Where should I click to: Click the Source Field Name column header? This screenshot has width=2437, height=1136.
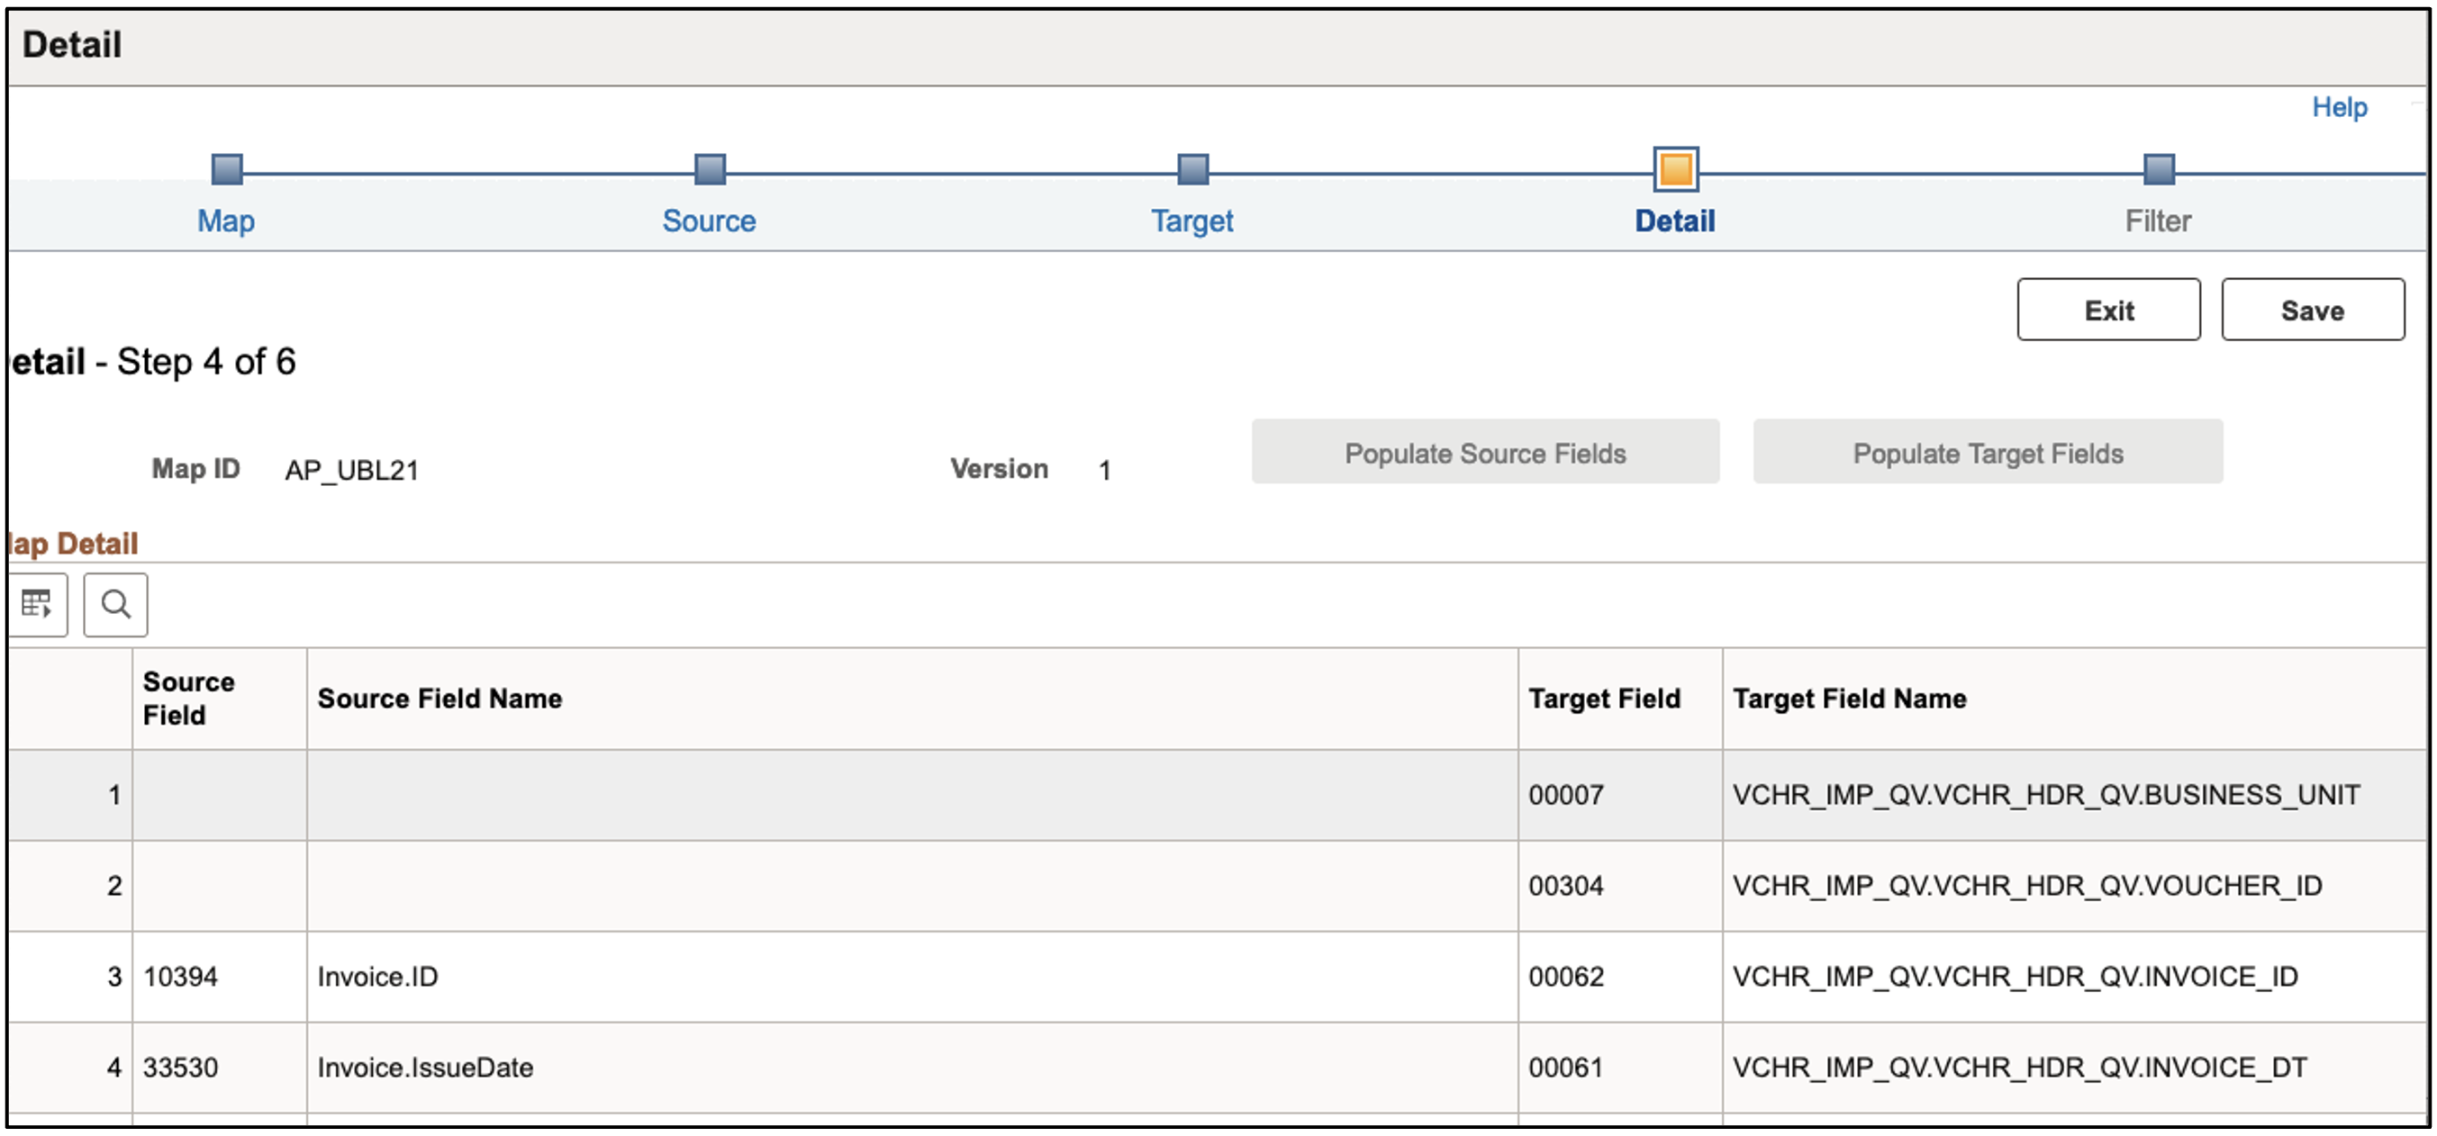click(439, 699)
